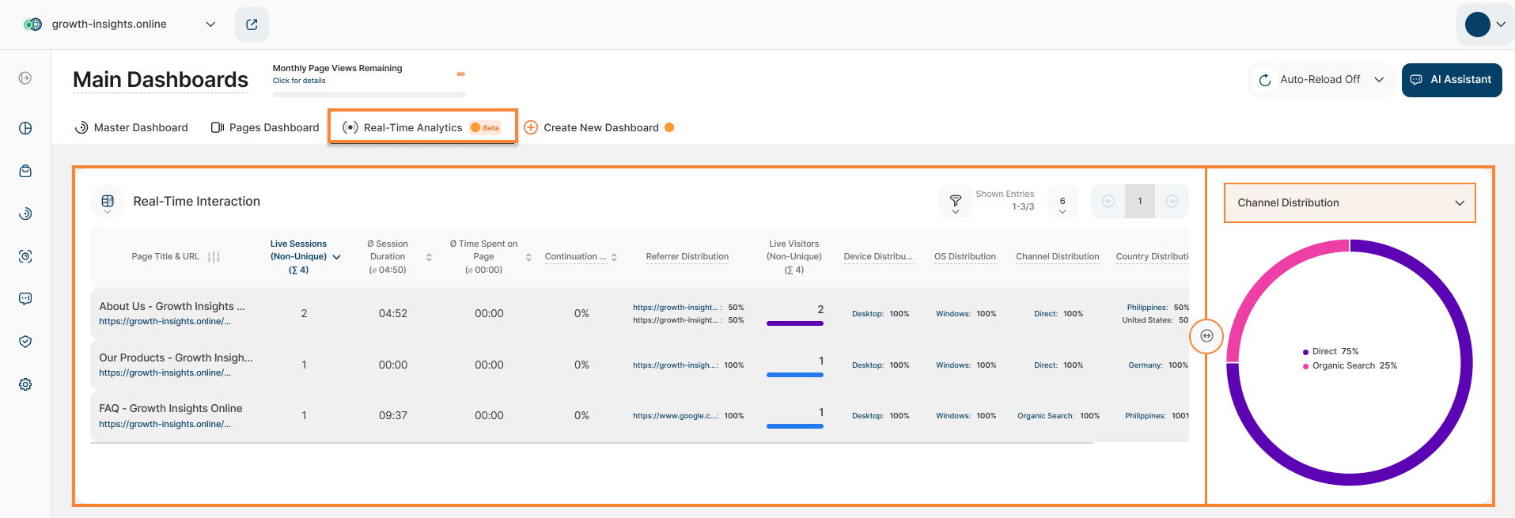Open the FAQ page URL link
Image resolution: width=1515 pixels, height=518 pixels.
[165, 425]
